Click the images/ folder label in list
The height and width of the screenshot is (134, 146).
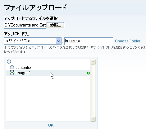tap(22, 73)
